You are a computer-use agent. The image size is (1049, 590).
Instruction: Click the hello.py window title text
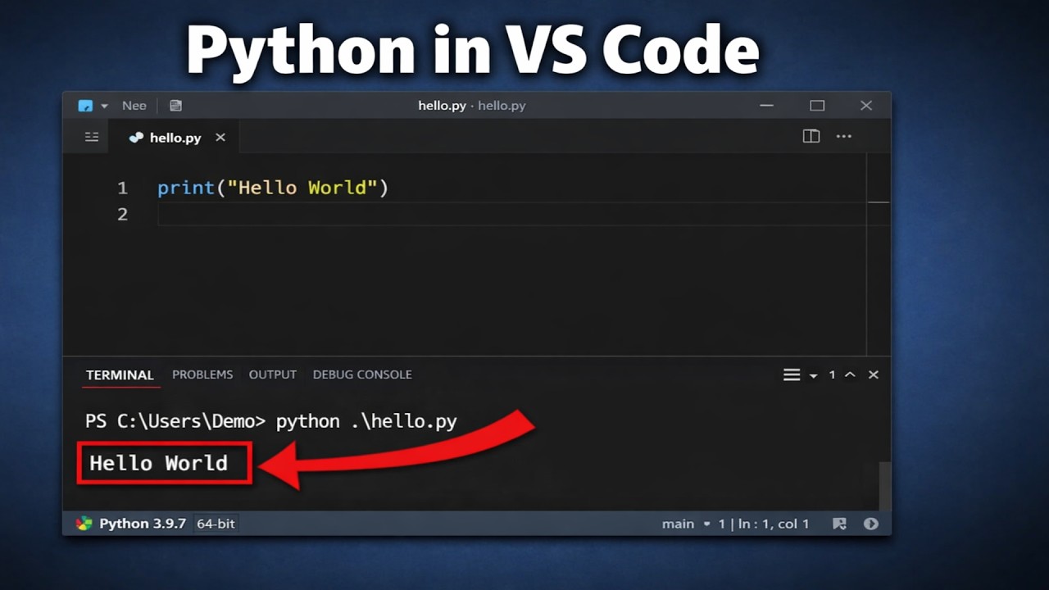tap(472, 106)
